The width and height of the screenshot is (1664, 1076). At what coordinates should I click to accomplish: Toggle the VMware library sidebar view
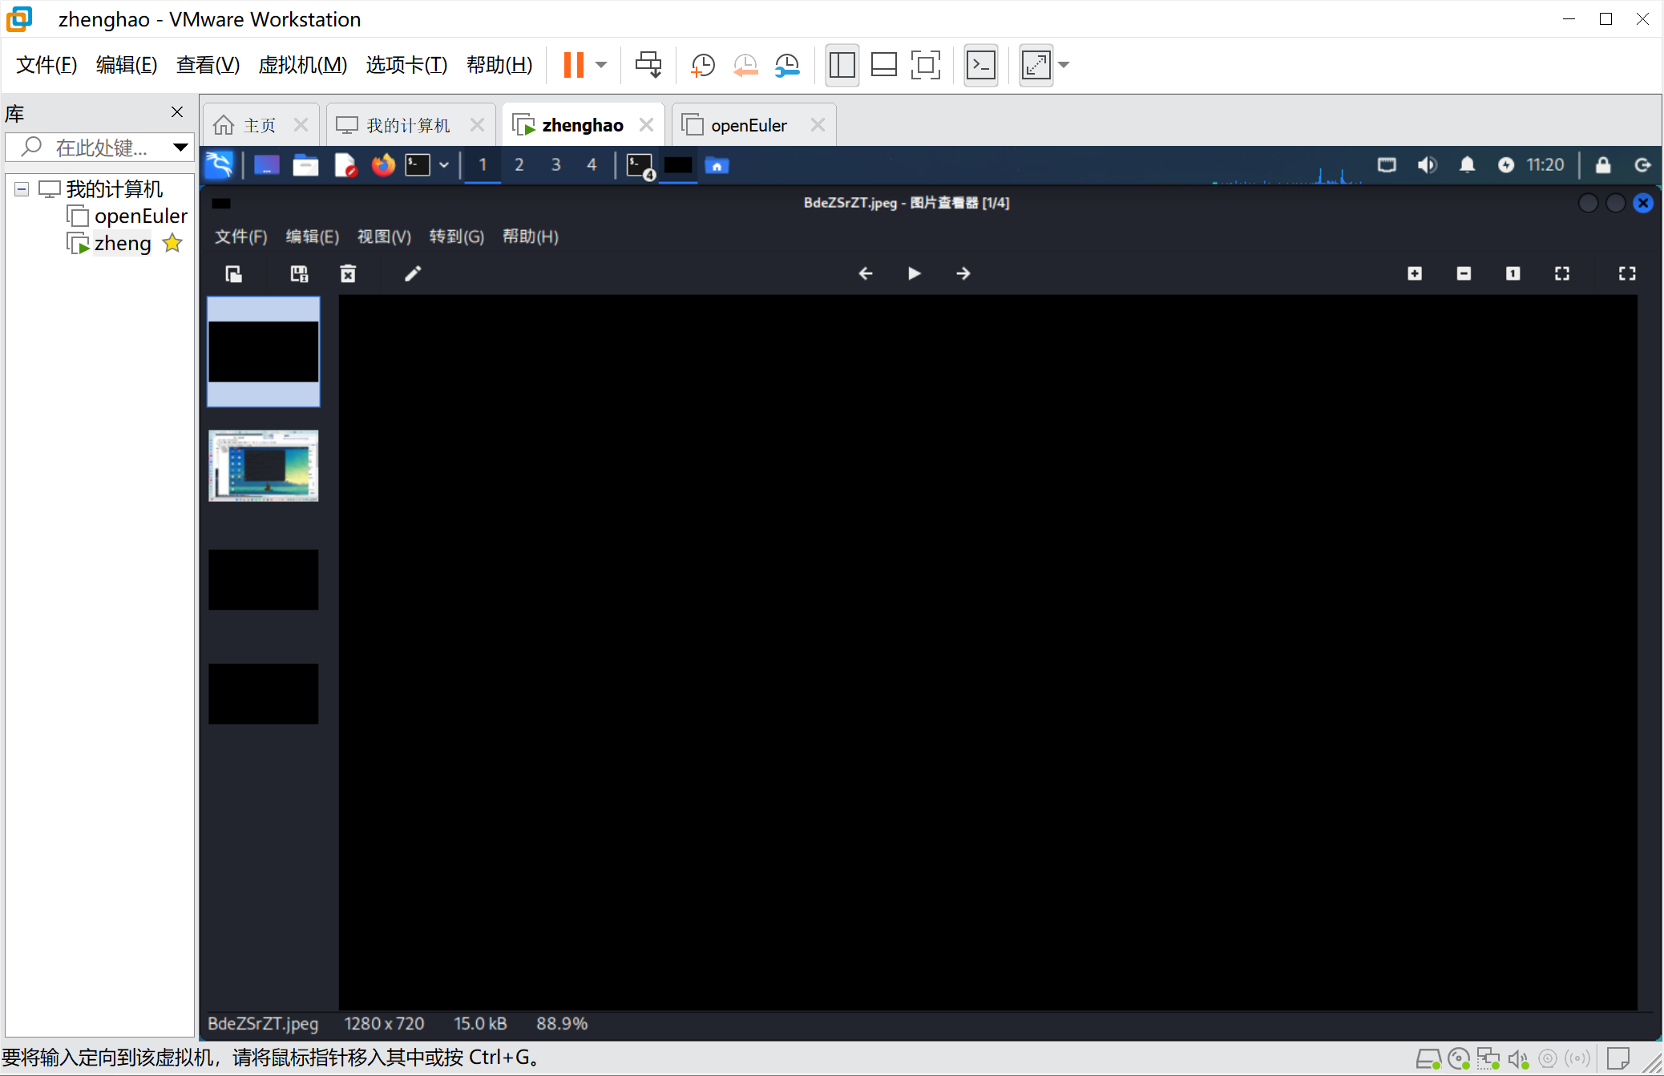(842, 65)
